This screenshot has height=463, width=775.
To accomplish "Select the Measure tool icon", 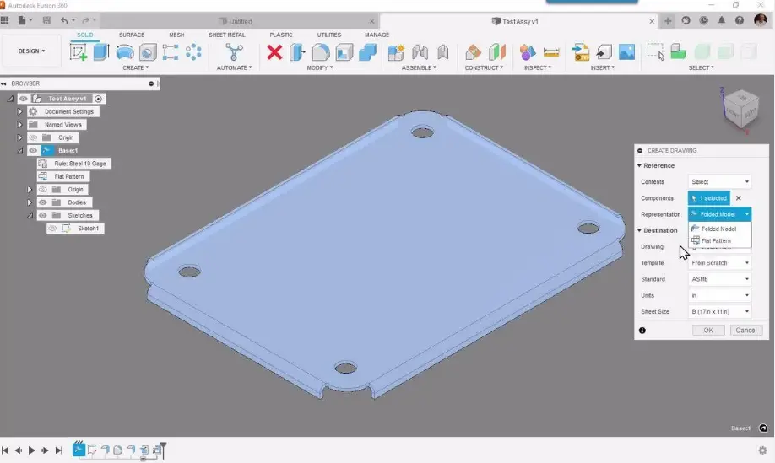I will pos(551,51).
